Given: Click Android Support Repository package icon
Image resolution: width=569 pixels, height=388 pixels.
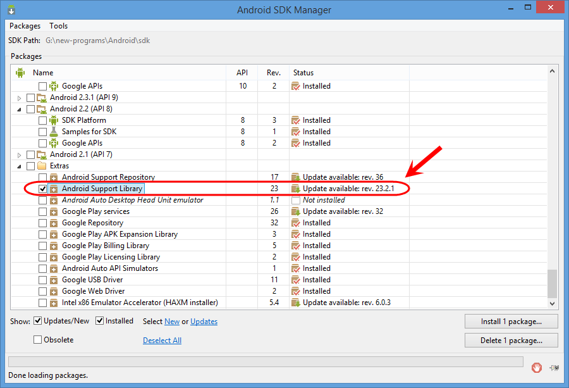Looking at the screenshot, I should [x=54, y=178].
